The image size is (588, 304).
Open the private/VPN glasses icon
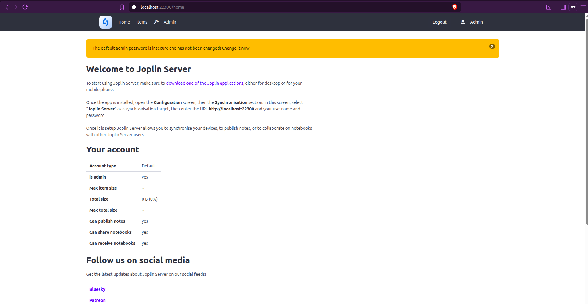pyautogui.click(x=573, y=7)
